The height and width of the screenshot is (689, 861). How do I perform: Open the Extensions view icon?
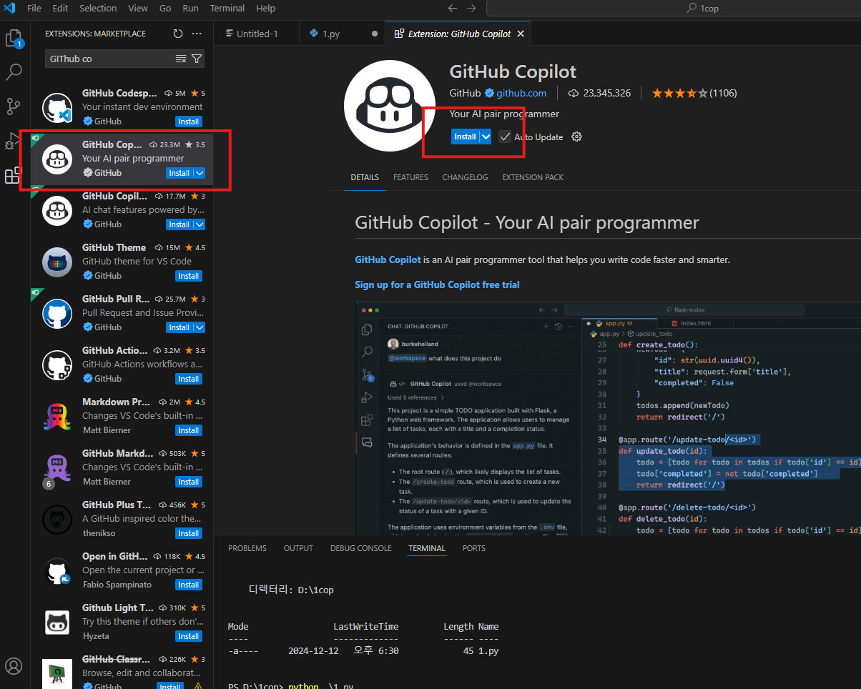click(x=13, y=175)
